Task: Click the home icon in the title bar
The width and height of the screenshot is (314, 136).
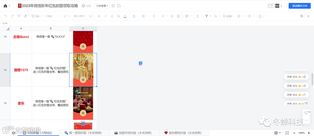Action: click(x=6, y=6)
